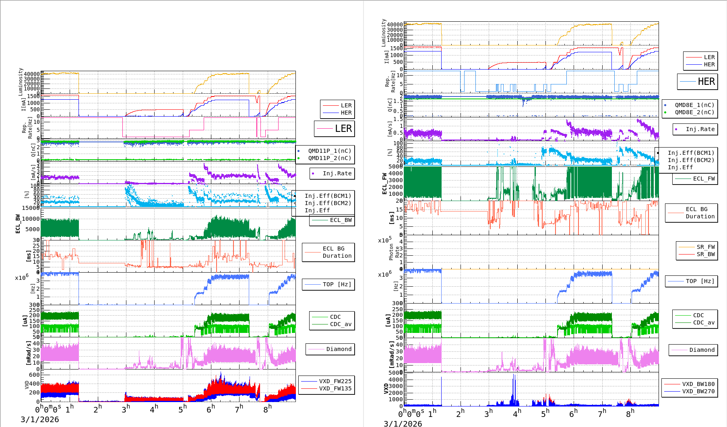Viewport: 727px width, 427px height.
Task: Select the VXD_FW225 legend entry
Action: coord(335,381)
